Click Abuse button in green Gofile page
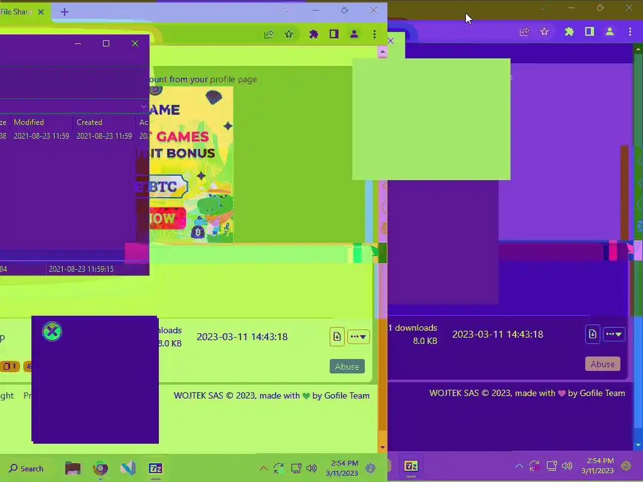 (347, 367)
